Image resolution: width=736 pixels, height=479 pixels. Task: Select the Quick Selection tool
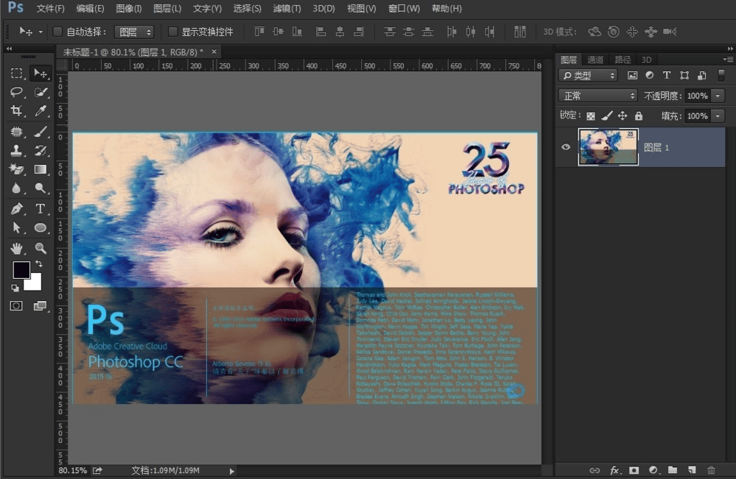coord(41,92)
